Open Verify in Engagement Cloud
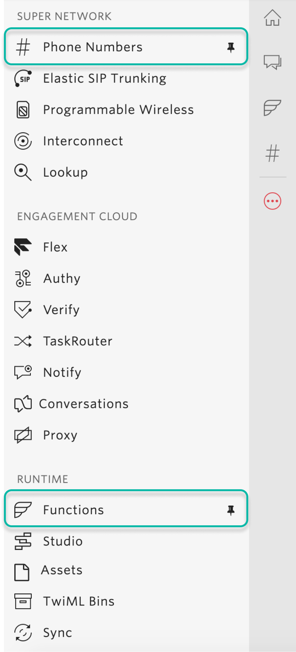The image size is (296, 652). [x=61, y=310]
